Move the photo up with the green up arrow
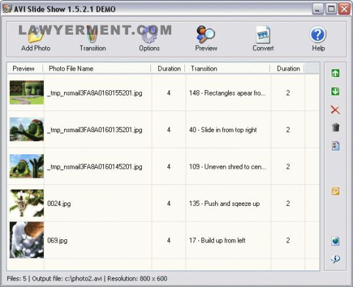 [x=335, y=73]
